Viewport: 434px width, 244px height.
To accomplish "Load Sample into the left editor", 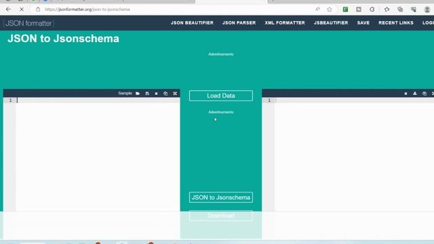I will [x=125, y=94].
